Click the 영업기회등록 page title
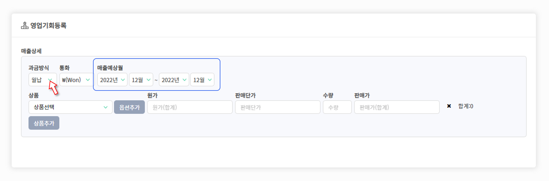This screenshot has height=181, width=549. coord(48,25)
